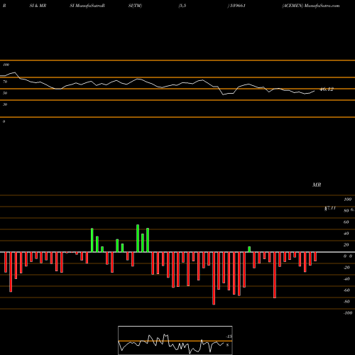The width and height of the screenshot is (355, 355).
Task: Click the lone small green bar on the right side of MR chart
Action: click(249, 249)
